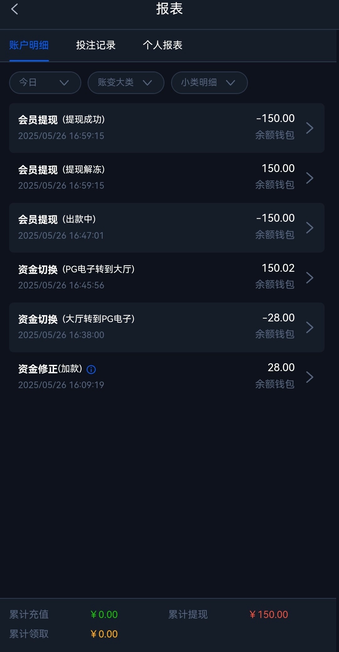Switch to the 投注记录 tab
This screenshot has width=339, height=652.
(96, 45)
